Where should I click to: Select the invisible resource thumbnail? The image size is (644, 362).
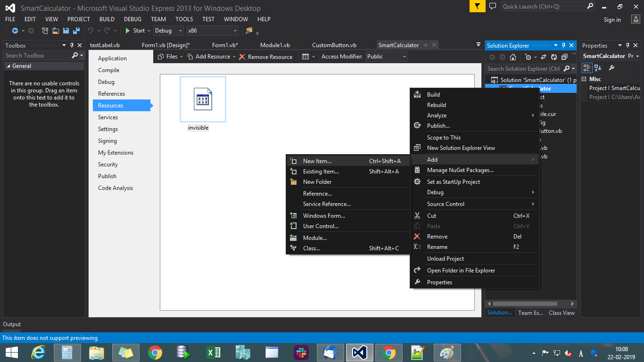click(203, 99)
